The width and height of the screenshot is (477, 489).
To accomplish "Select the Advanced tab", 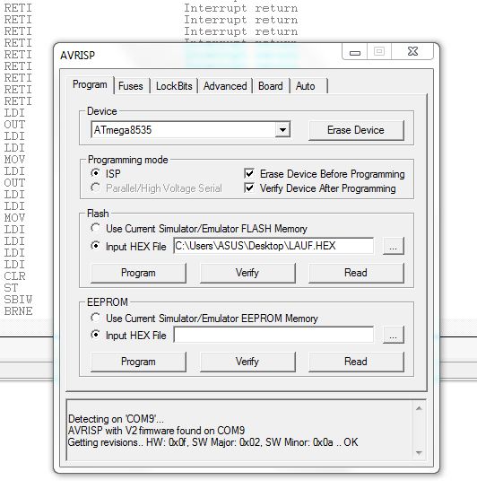I will point(225,86).
